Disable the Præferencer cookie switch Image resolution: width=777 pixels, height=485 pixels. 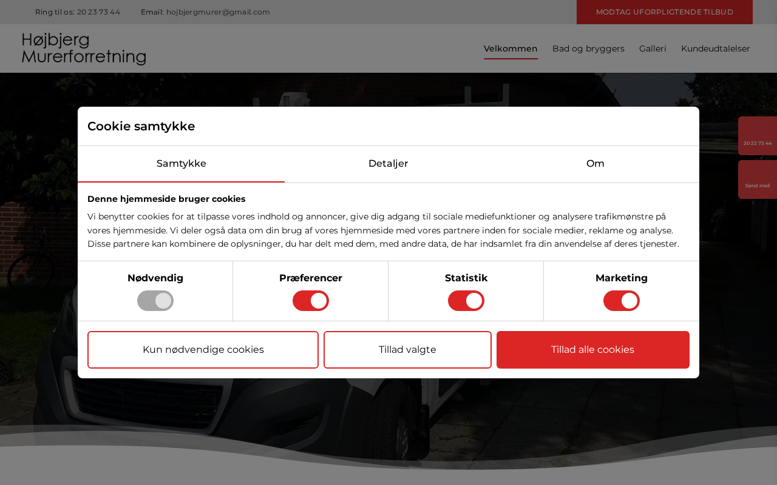point(311,301)
